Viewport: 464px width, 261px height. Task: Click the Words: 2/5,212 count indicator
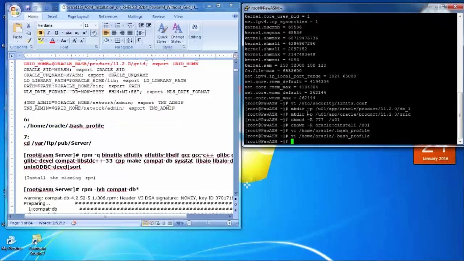[52, 223]
